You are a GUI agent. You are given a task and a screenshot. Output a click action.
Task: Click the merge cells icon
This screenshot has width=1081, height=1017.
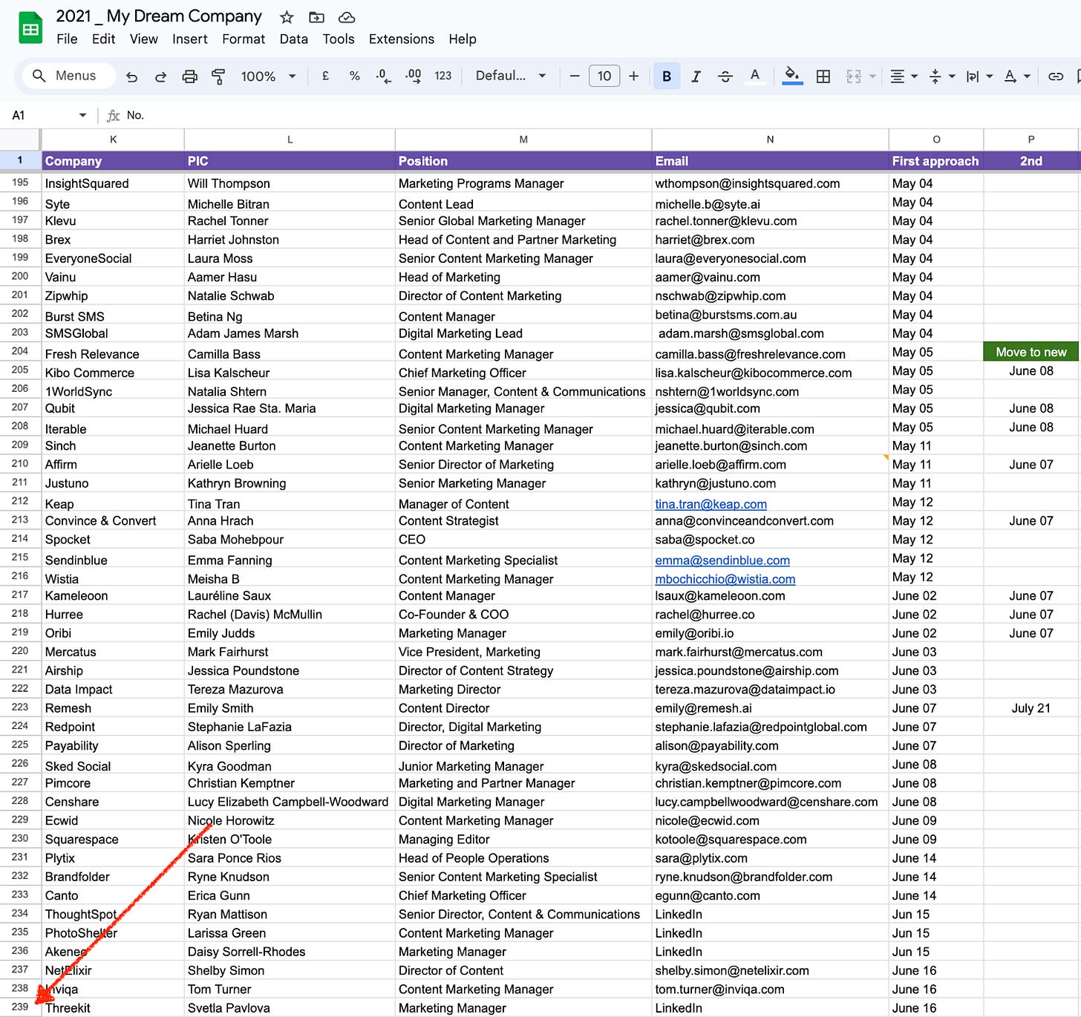coord(854,76)
